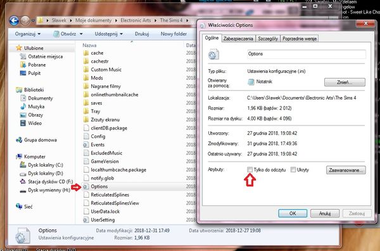Confirm with the OK button
The image size is (380, 251).
pos(293,214)
